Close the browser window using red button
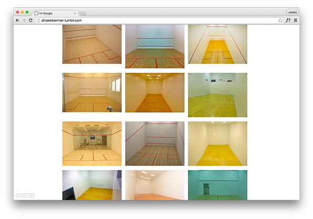The height and width of the screenshot is (219, 313). (x=17, y=12)
